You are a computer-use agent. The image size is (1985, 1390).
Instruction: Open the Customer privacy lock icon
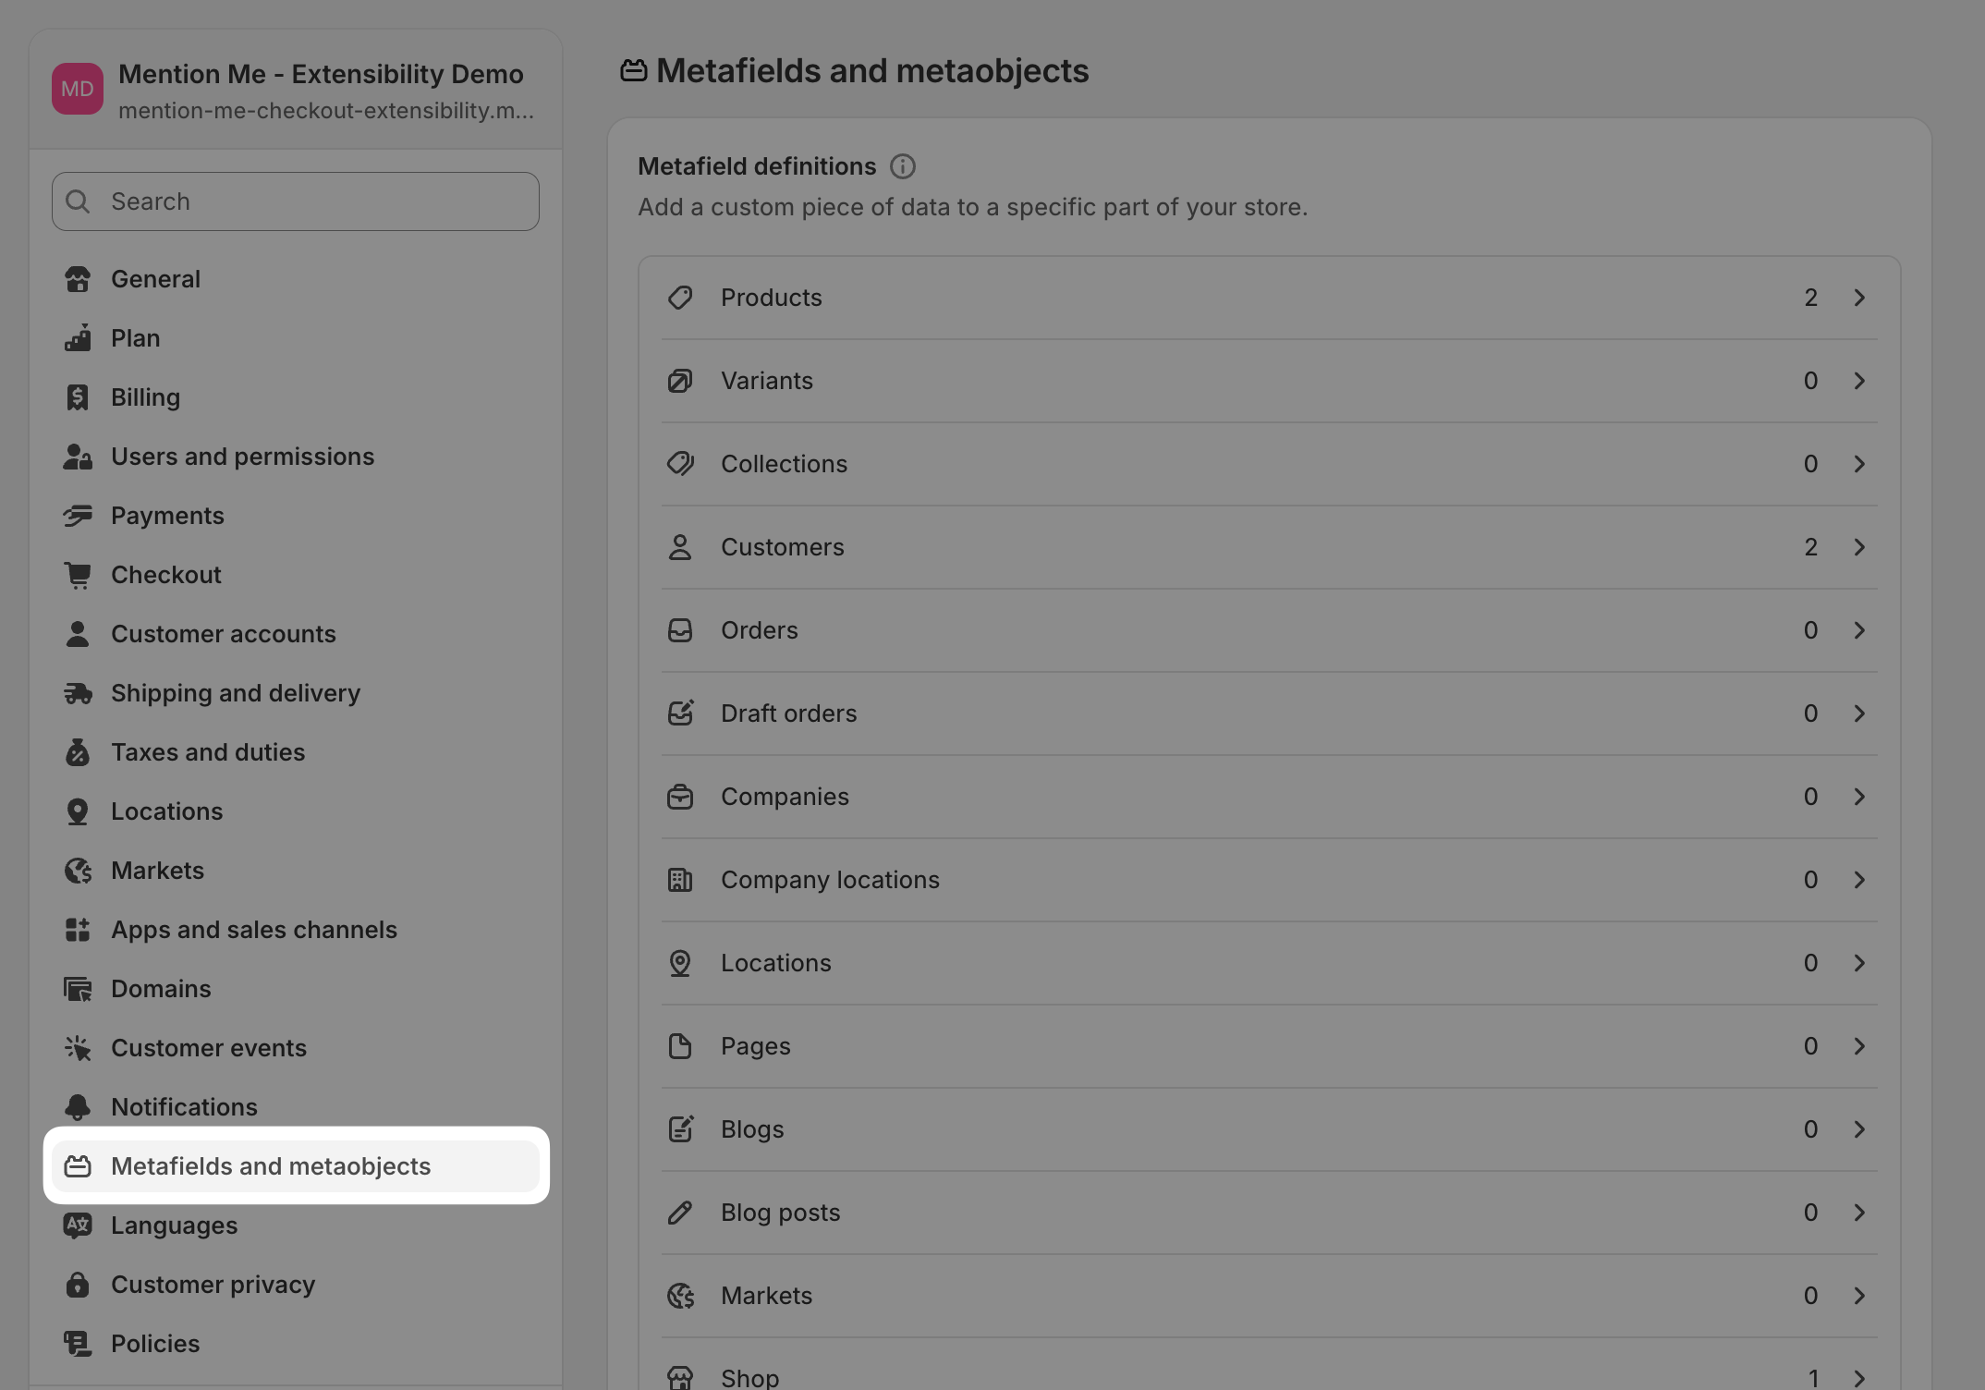(x=78, y=1284)
